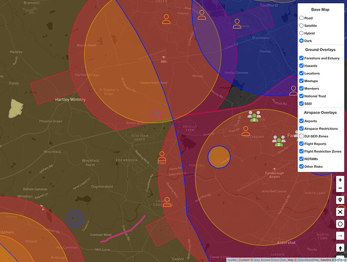Click the Winchfield Hurst map label

coord(90,162)
